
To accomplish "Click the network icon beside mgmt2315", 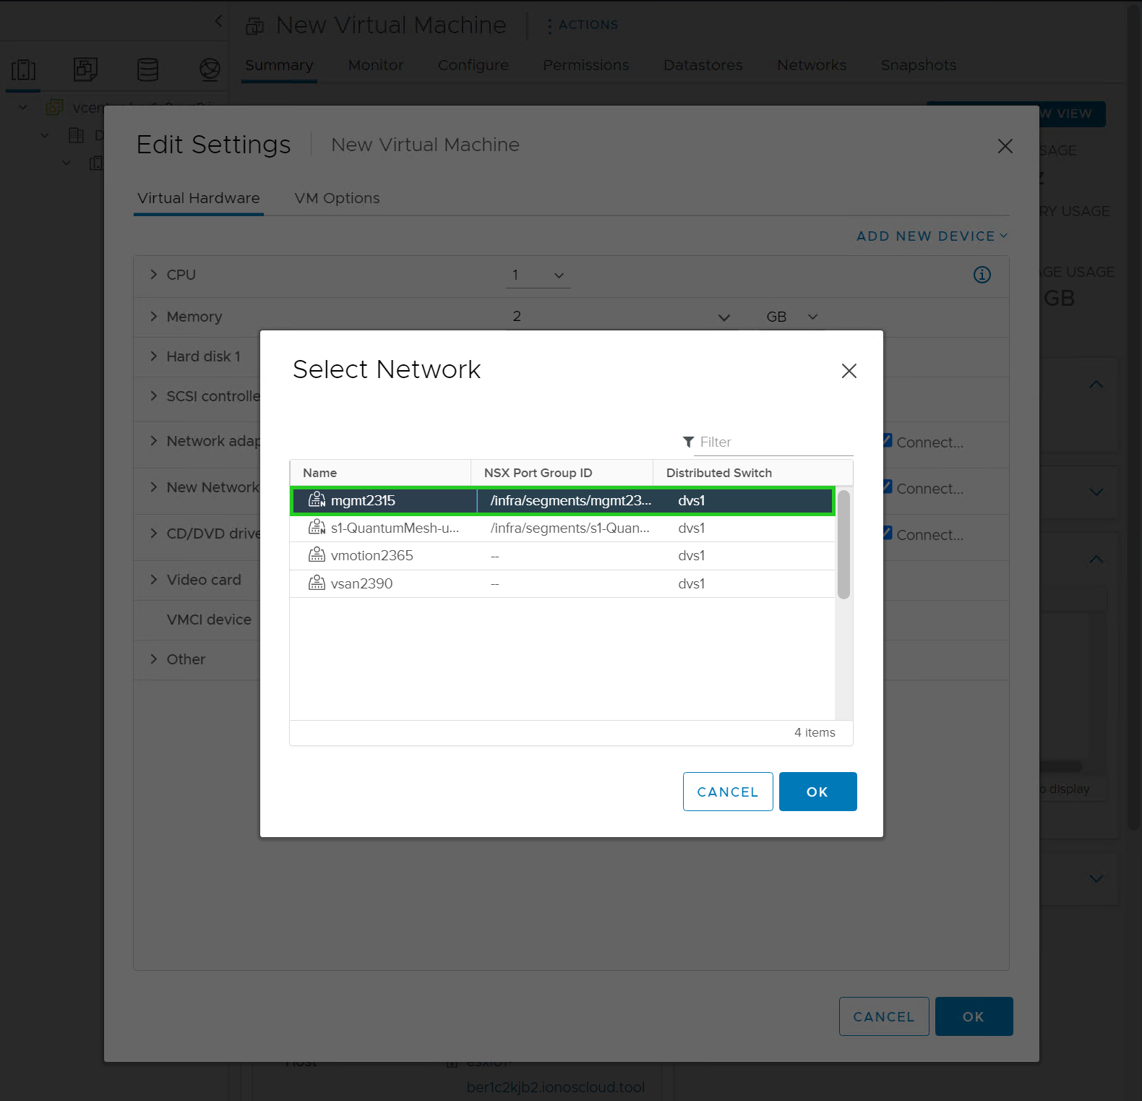I will pos(317,500).
